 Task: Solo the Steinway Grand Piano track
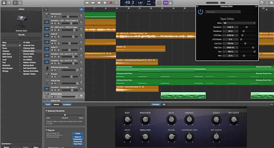[55, 70]
